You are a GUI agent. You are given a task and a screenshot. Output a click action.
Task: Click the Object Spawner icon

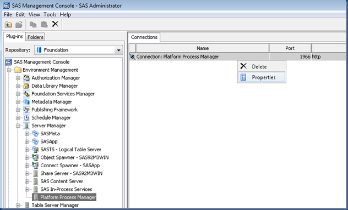click(35, 157)
